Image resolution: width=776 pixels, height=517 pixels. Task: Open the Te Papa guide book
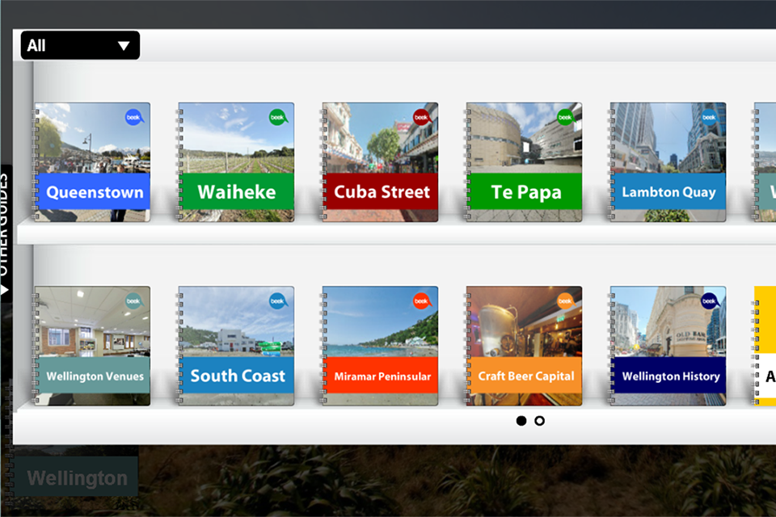coord(524,162)
